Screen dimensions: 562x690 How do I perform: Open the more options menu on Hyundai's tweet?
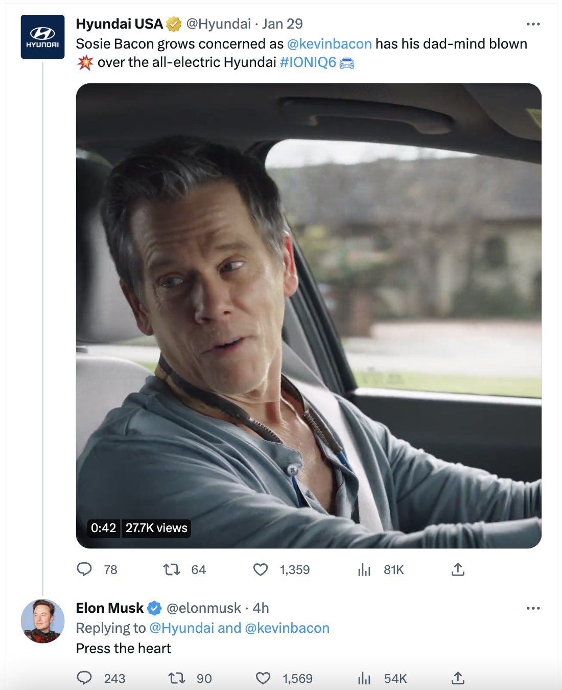pyautogui.click(x=533, y=23)
